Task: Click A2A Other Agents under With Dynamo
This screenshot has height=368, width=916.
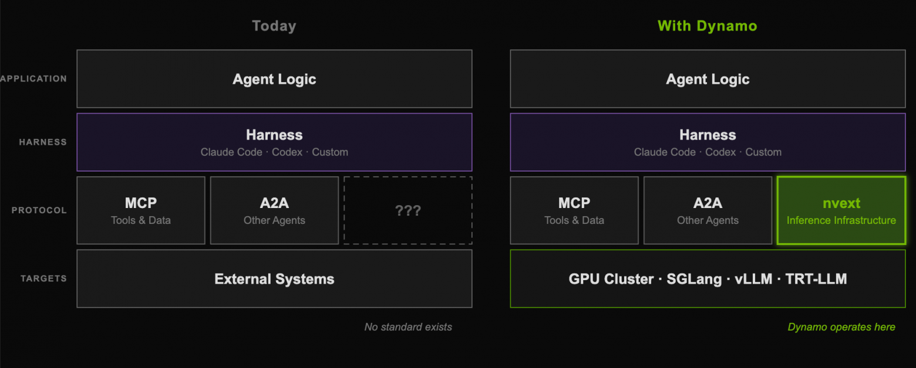Action: click(708, 210)
